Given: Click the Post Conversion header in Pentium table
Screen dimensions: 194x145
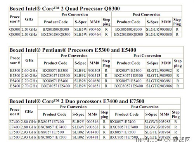Looking at the screenshot, I should pos(147,56).
